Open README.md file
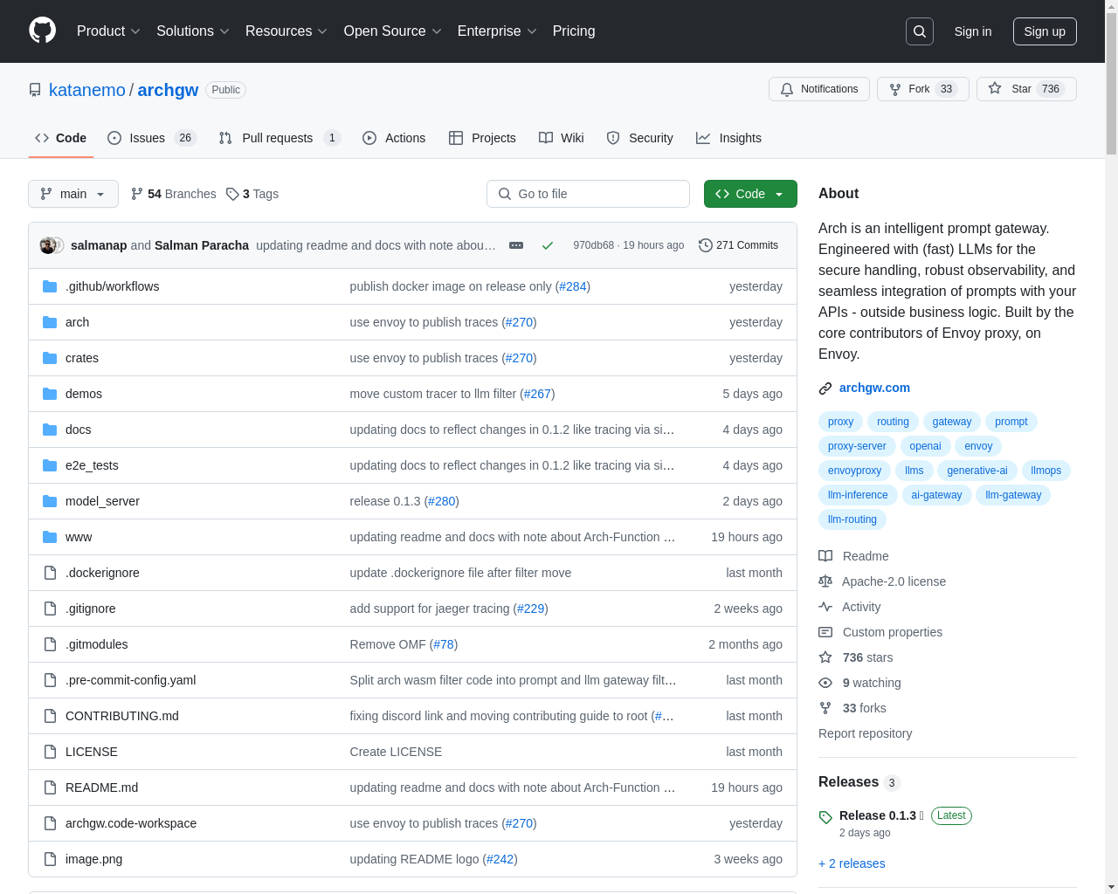 click(101, 787)
